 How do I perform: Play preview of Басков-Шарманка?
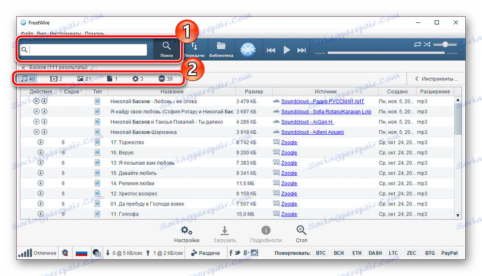tap(36, 132)
